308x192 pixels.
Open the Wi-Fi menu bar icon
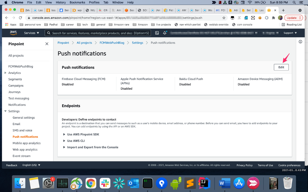250,2
